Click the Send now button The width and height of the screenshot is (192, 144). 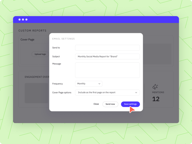pyautogui.click(x=110, y=104)
